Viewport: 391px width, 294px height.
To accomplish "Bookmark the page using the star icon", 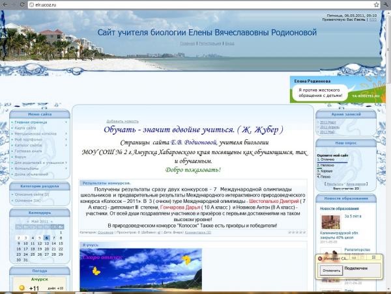I will [376, 5].
